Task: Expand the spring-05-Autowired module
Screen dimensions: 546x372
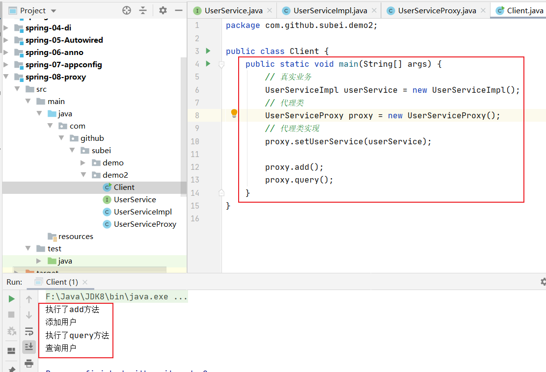Action: tap(6, 40)
